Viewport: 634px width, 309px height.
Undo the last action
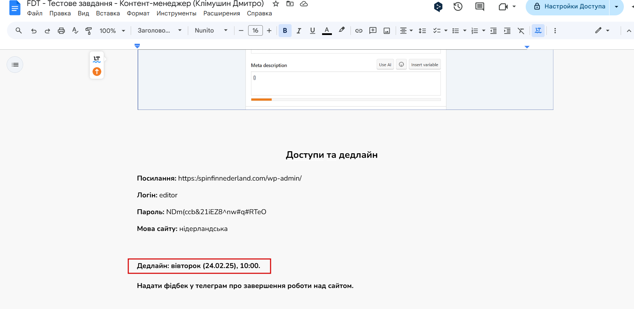[x=34, y=31]
